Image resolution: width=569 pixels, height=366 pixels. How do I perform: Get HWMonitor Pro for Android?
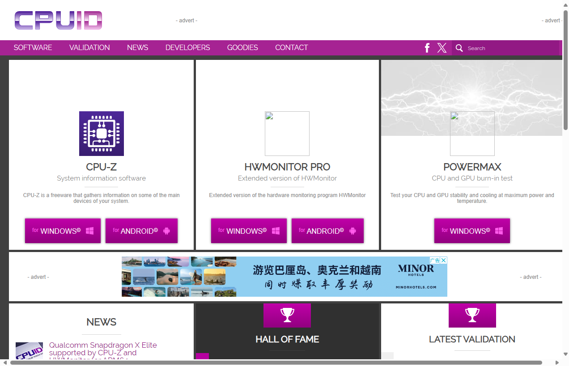(327, 231)
